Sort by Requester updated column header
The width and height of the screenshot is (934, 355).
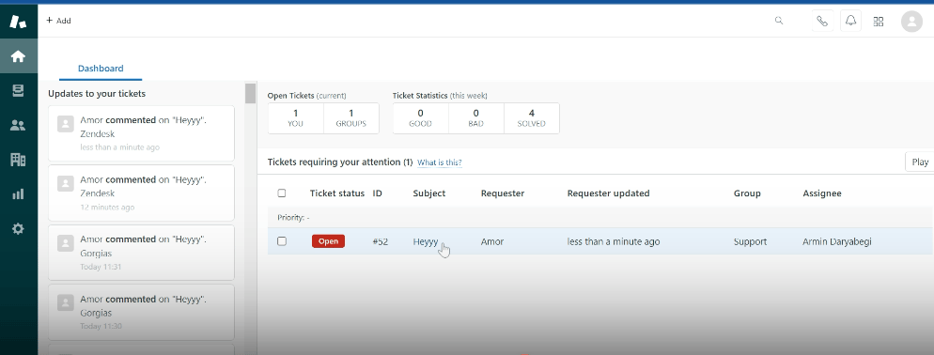pos(608,193)
